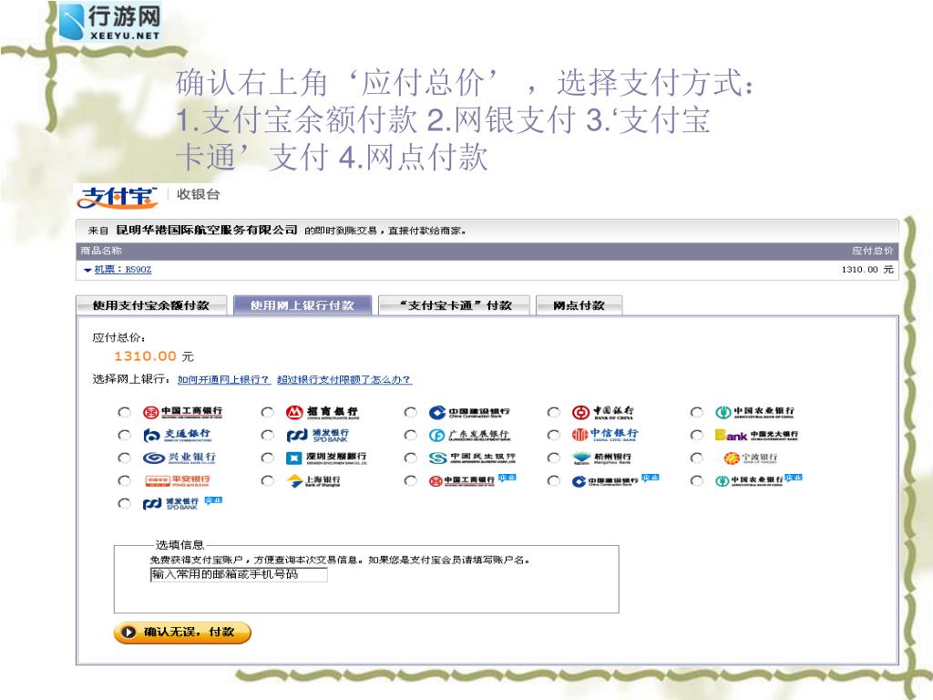The image size is (933, 700).
Task: Open the 超过银行支付限额了怎么办? link
Action: (x=344, y=380)
